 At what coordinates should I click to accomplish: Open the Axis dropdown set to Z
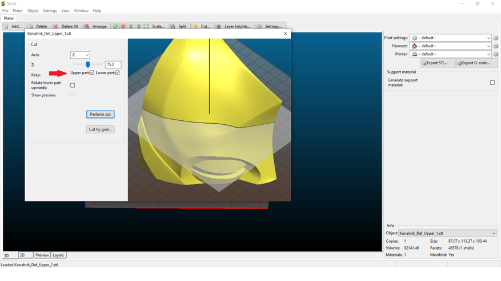click(x=80, y=55)
